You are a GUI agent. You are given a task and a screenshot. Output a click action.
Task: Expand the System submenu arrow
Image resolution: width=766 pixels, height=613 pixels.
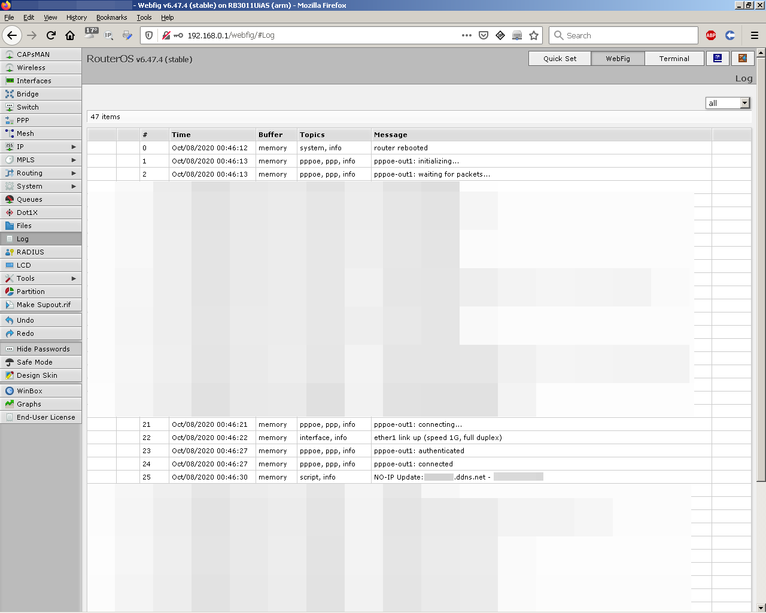click(74, 186)
